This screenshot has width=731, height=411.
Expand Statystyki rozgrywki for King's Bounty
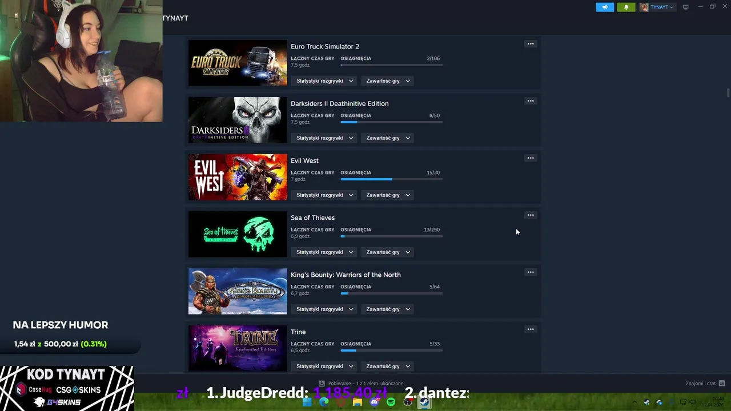pyautogui.click(x=325, y=309)
